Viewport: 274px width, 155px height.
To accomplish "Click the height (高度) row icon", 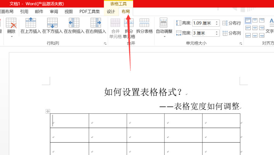I will click(x=178, y=23).
